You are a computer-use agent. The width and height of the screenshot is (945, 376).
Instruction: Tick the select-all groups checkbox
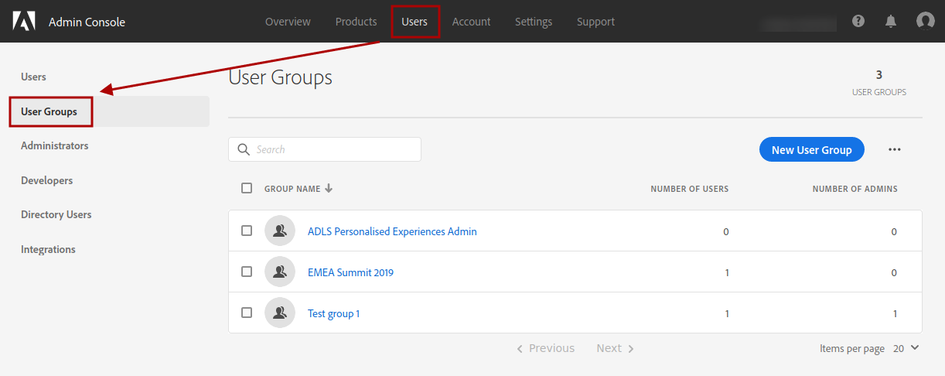247,188
